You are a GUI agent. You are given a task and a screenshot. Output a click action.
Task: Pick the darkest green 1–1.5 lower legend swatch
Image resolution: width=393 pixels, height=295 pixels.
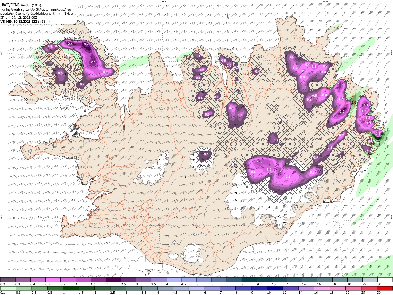point(71,288)
